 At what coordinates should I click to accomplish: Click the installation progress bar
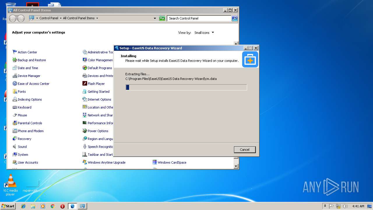(186, 87)
